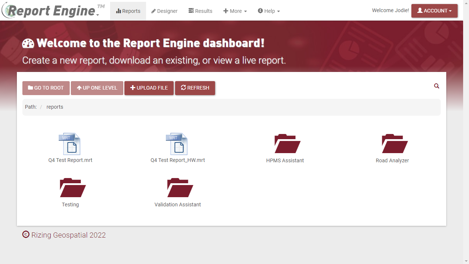469x264 pixels.
Task: Open the Testing folder icon
Action: coord(73,188)
